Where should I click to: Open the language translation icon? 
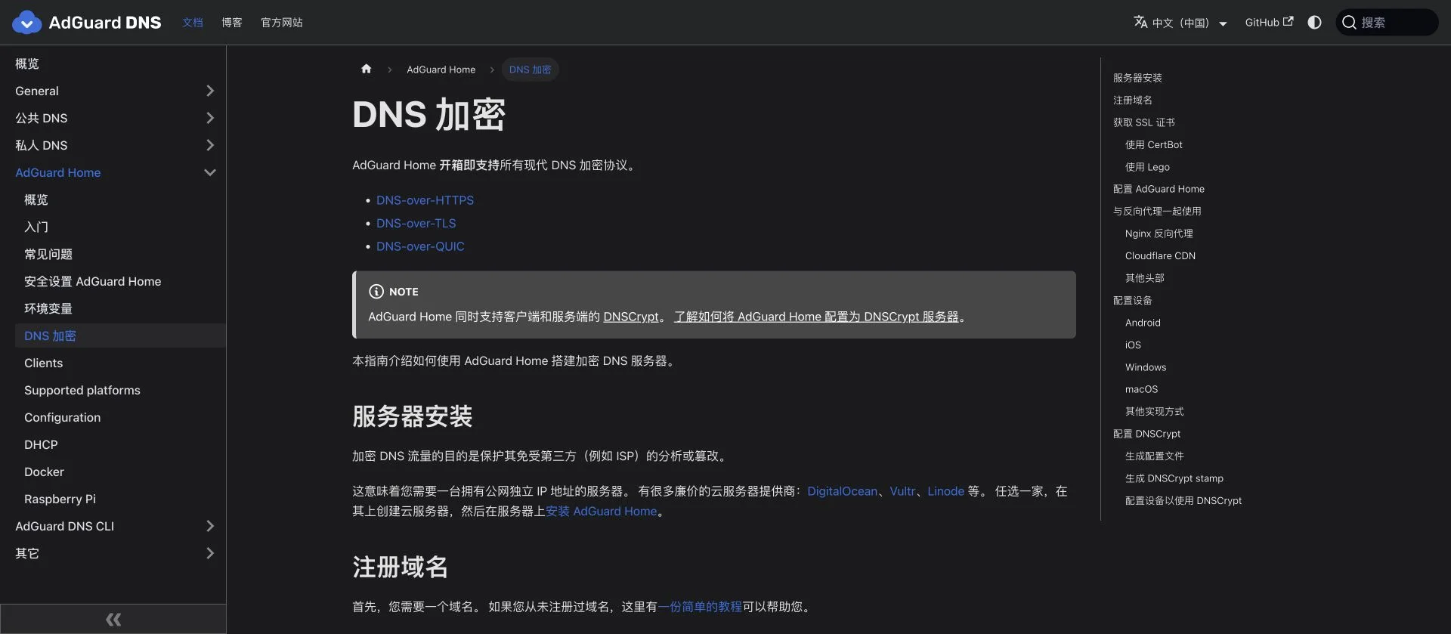[x=1140, y=22]
